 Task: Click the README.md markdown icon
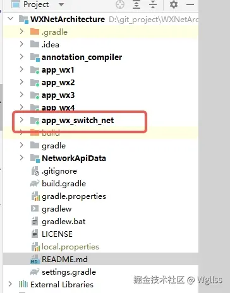pos(35,260)
